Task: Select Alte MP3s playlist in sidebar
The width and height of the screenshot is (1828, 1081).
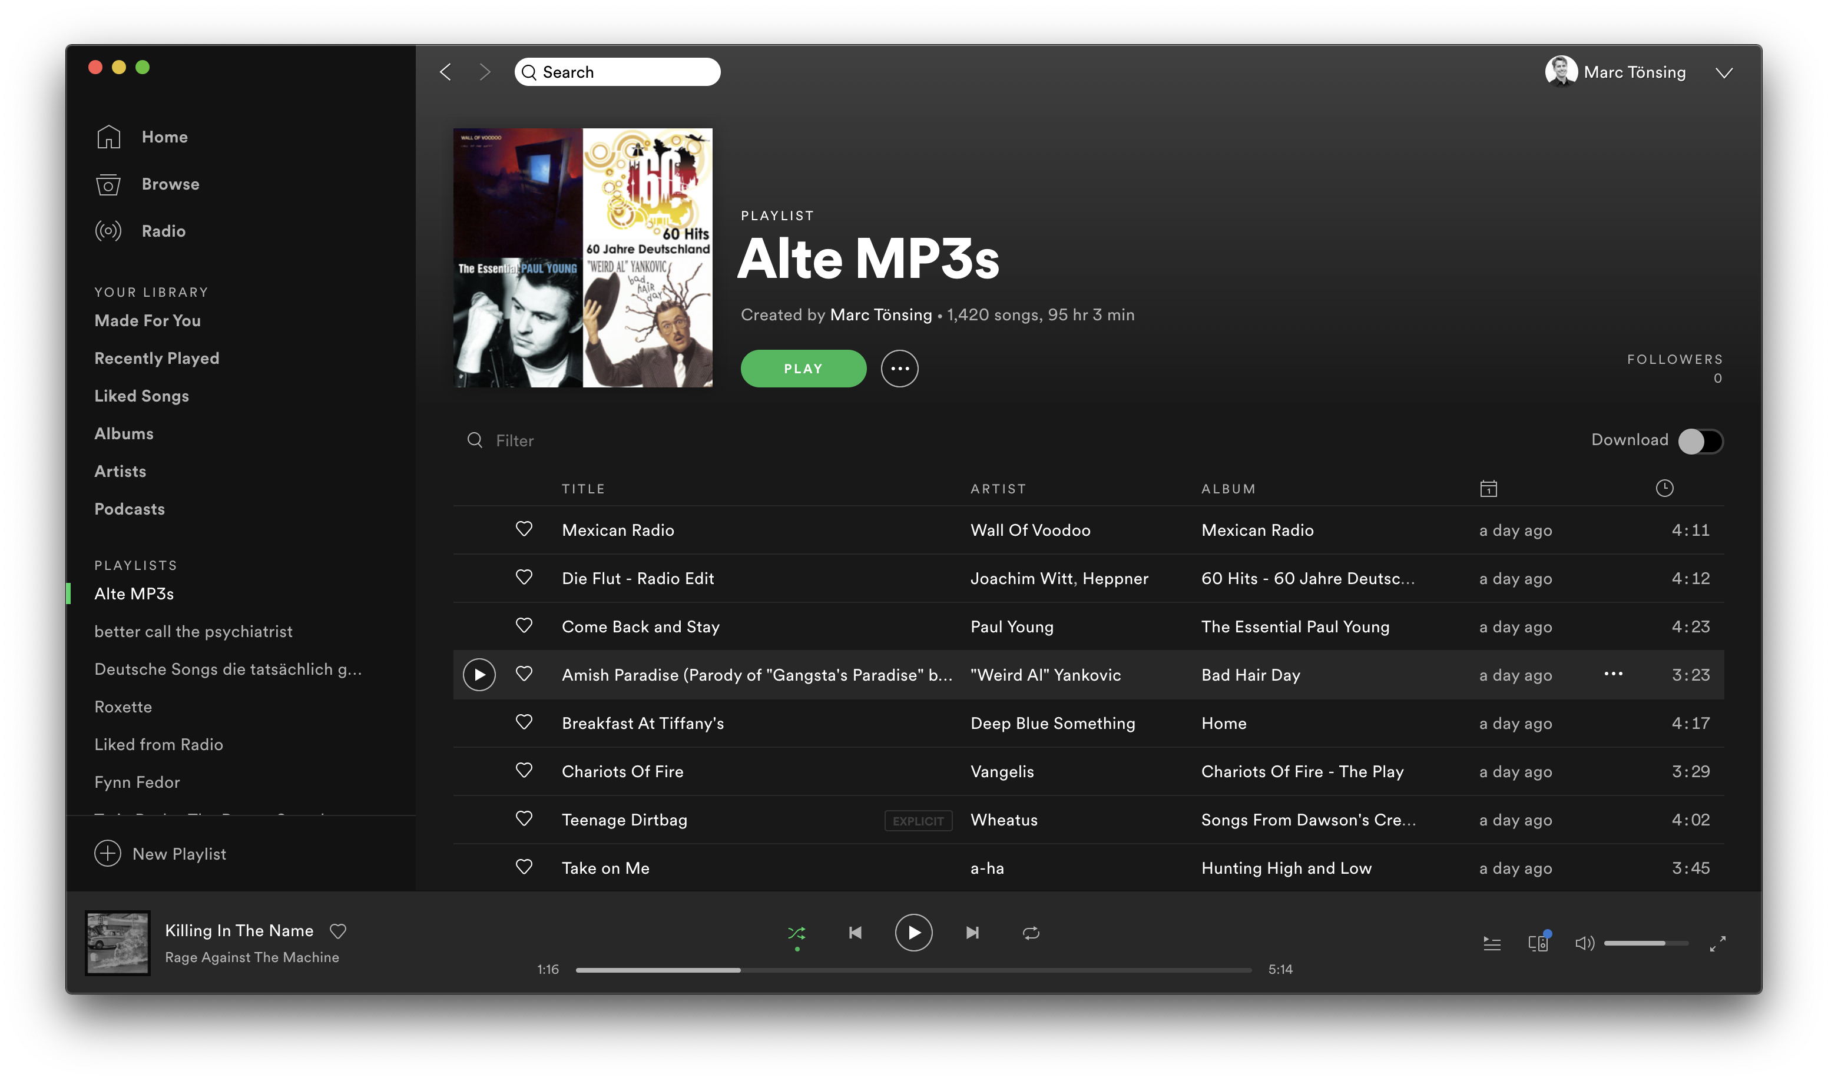Action: coord(134,593)
